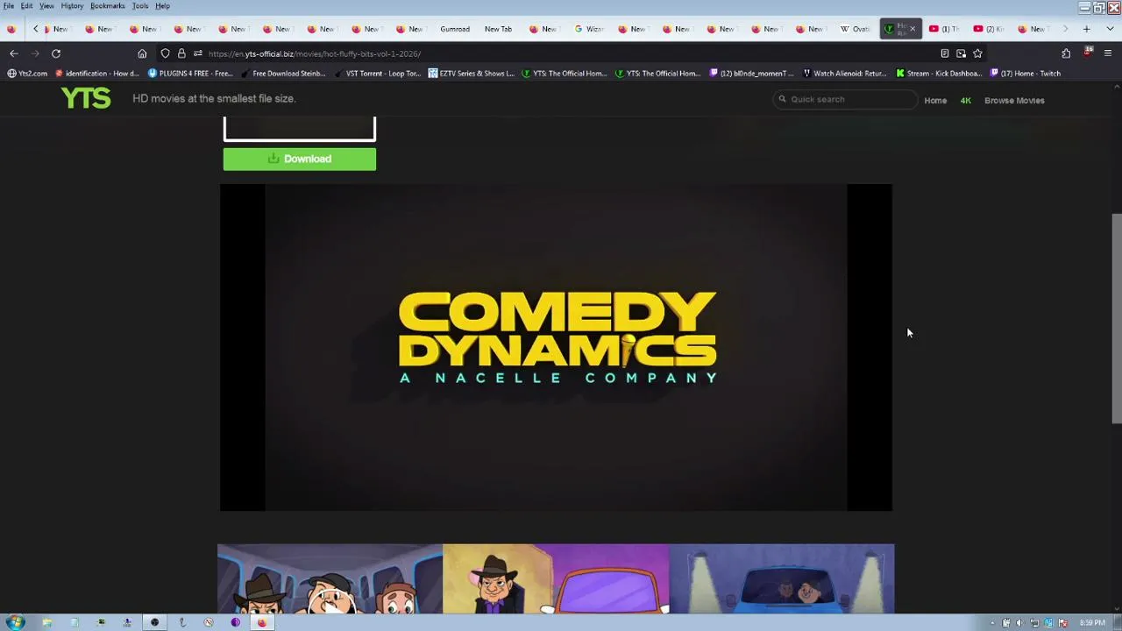Open the cartoon trio in bus screenshot
This screenshot has width=1122, height=631.
click(x=330, y=579)
